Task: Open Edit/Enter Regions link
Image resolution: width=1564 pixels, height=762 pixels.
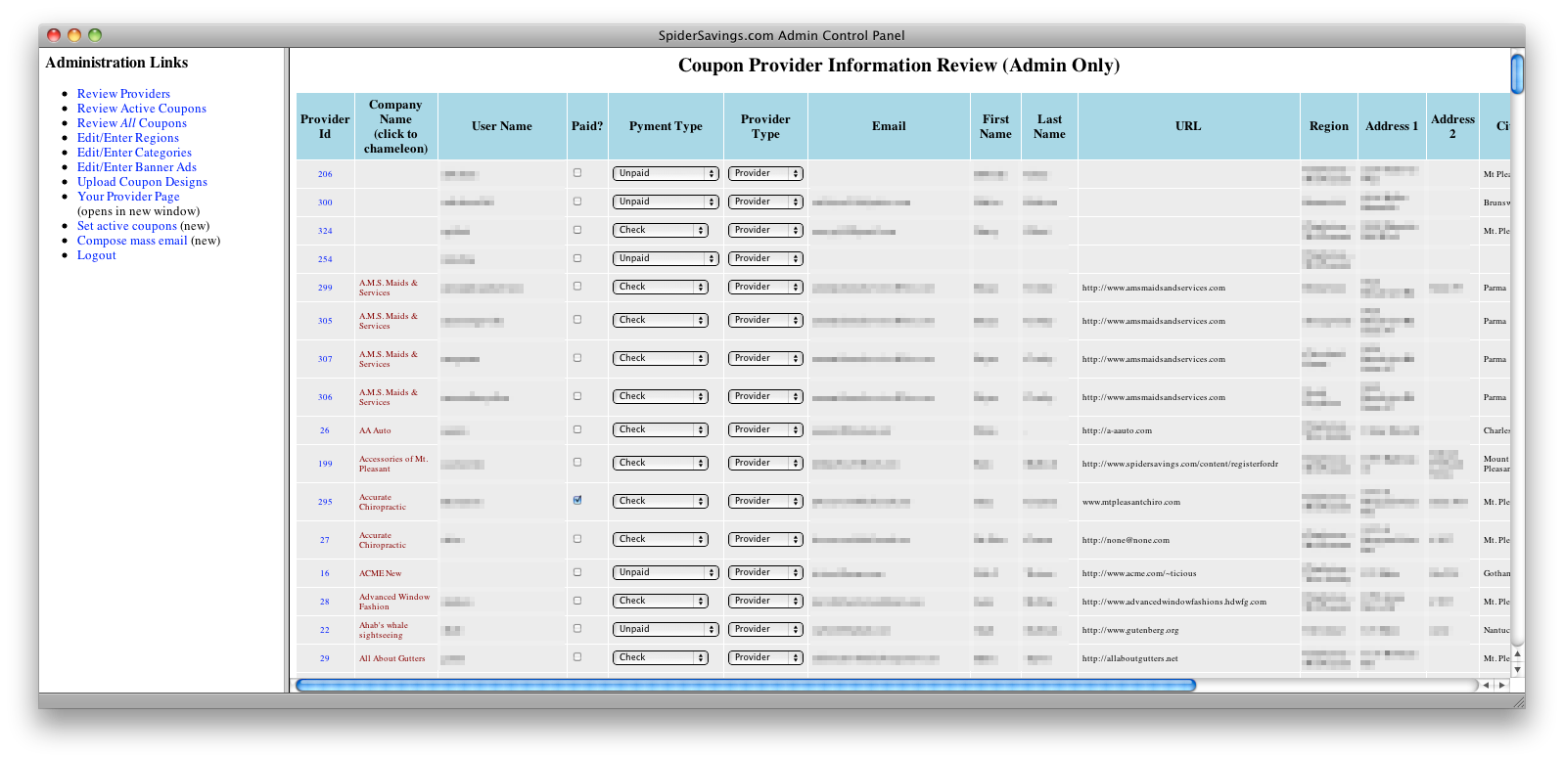Action: pos(128,138)
